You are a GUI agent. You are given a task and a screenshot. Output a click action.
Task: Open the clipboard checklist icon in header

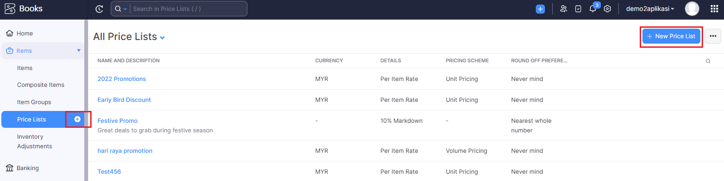click(x=578, y=9)
